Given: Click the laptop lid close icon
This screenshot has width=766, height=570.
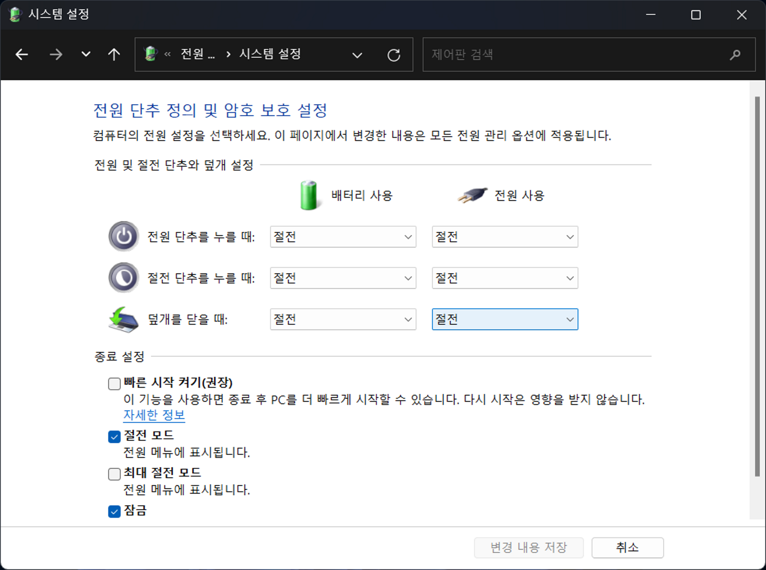Looking at the screenshot, I should pyautogui.click(x=123, y=319).
